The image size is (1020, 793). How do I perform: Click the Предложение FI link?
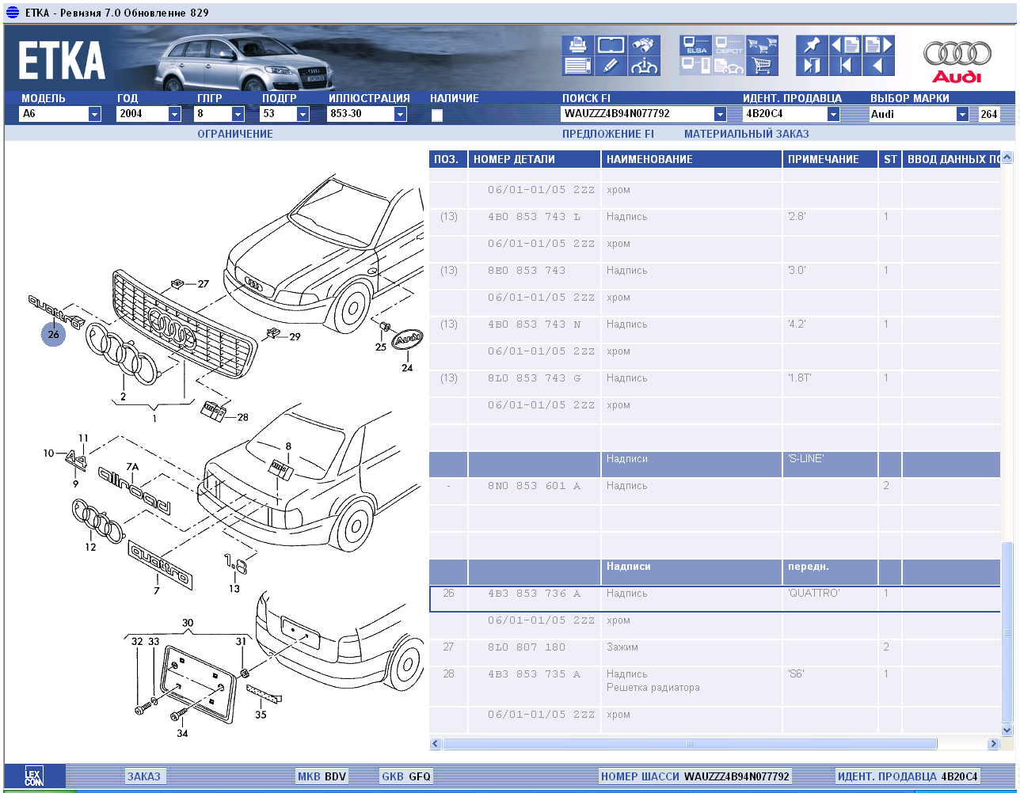(607, 134)
